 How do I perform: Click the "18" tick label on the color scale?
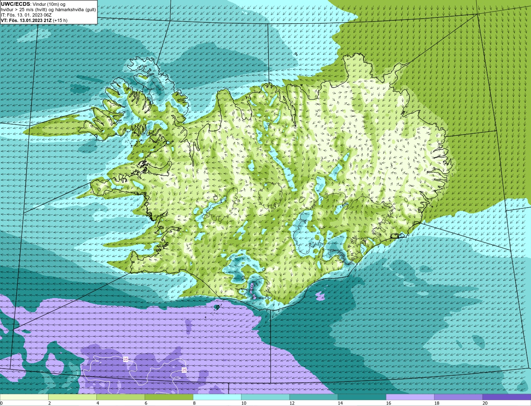pyautogui.click(x=437, y=403)
